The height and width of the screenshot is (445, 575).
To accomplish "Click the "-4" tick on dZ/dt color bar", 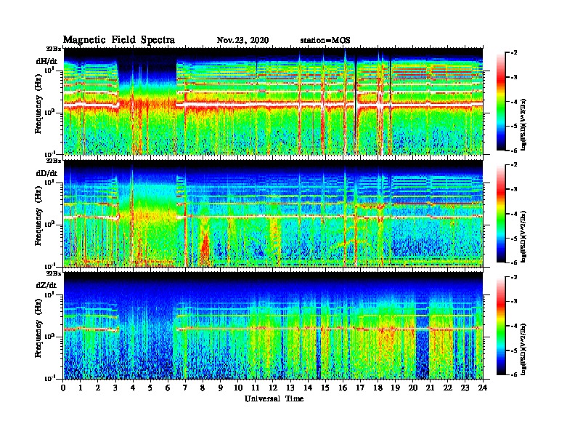I will [x=515, y=326].
